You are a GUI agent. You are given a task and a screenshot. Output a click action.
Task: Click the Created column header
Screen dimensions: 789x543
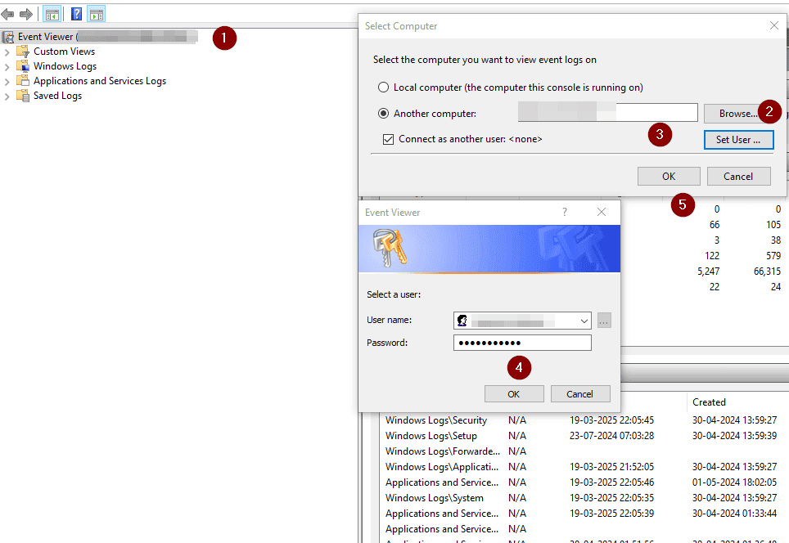point(709,402)
